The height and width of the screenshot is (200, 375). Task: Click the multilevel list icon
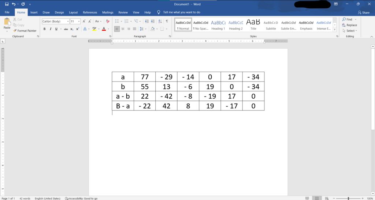tap(136, 21)
